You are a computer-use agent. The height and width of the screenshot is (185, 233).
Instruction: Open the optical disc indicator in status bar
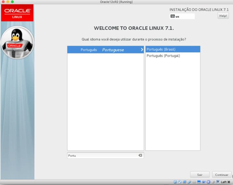[x=180, y=182]
